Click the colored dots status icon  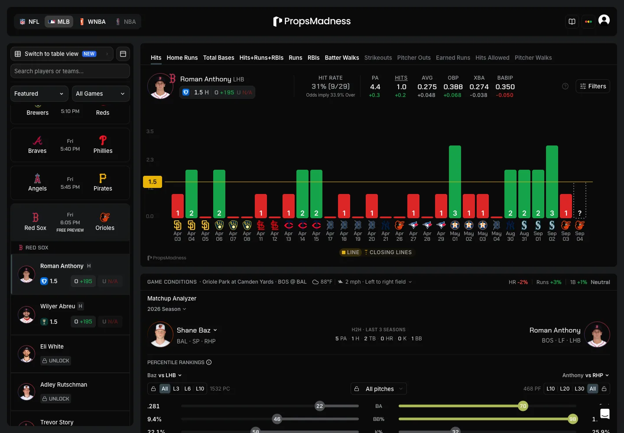pos(588,22)
